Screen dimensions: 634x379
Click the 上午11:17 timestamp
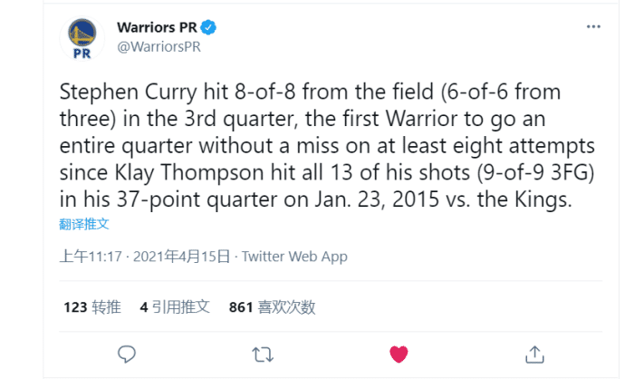point(91,257)
